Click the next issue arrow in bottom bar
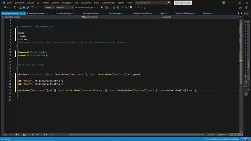Image resolution: width=251 pixels, height=141 pixels. point(37,135)
